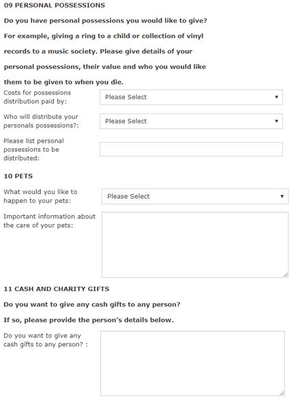Click 'Who will distribute your personals possessions' label
The image size is (295, 407).
point(41,122)
